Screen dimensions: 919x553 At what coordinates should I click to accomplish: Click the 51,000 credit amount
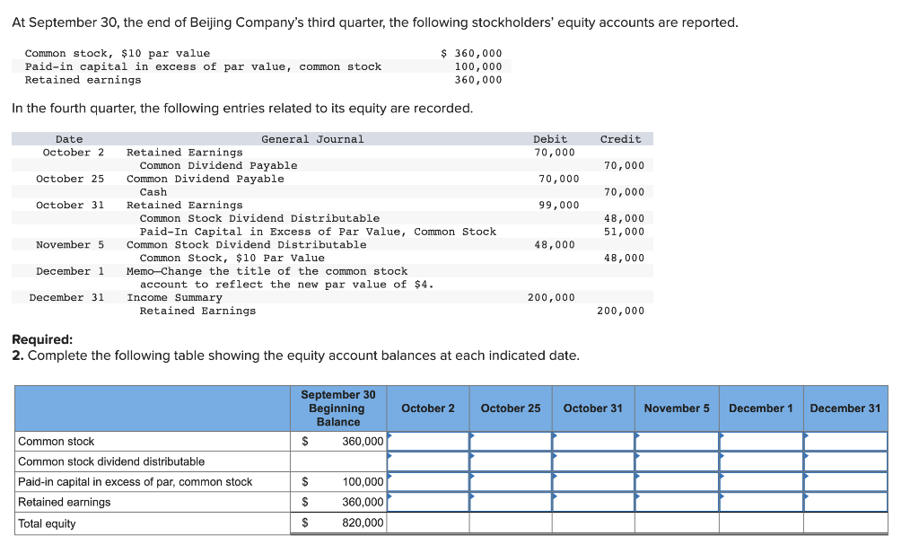(625, 231)
